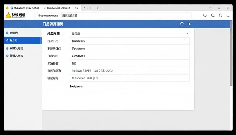Minimize the browser window
The width and height of the screenshot is (236, 135).
click(x=211, y=8)
